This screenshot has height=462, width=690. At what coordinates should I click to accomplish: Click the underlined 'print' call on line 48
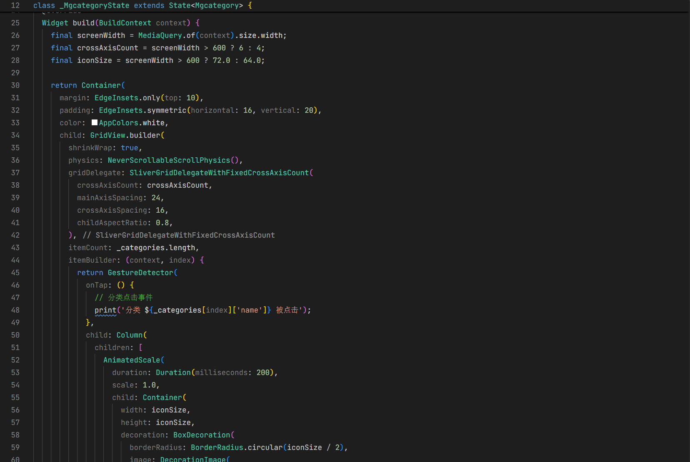coord(105,310)
